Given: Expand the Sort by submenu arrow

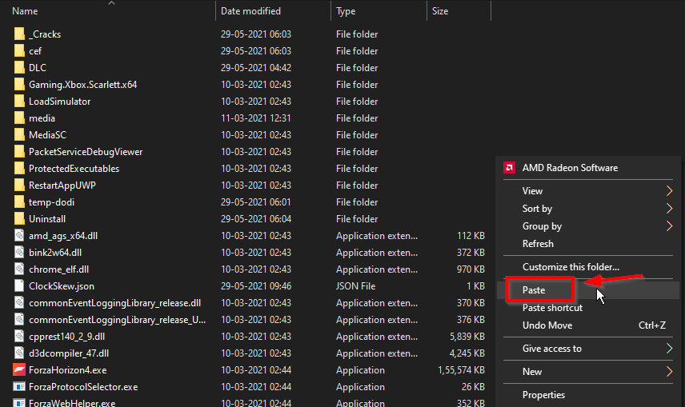Looking at the screenshot, I should (x=669, y=209).
